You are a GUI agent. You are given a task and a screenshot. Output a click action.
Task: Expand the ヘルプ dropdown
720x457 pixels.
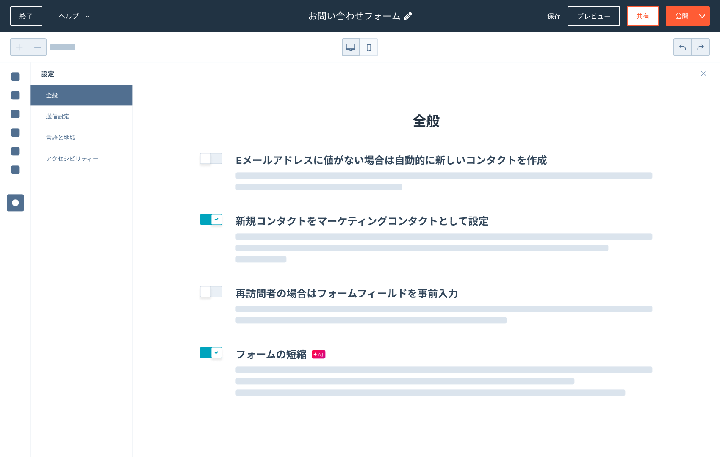74,16
